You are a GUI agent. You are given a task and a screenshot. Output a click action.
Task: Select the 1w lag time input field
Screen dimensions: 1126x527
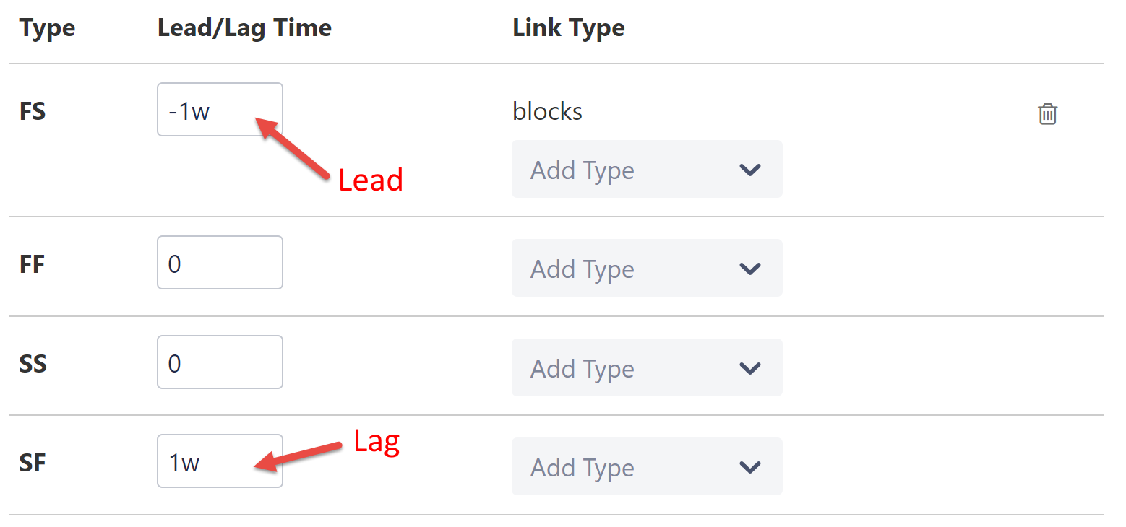(219, 461)
